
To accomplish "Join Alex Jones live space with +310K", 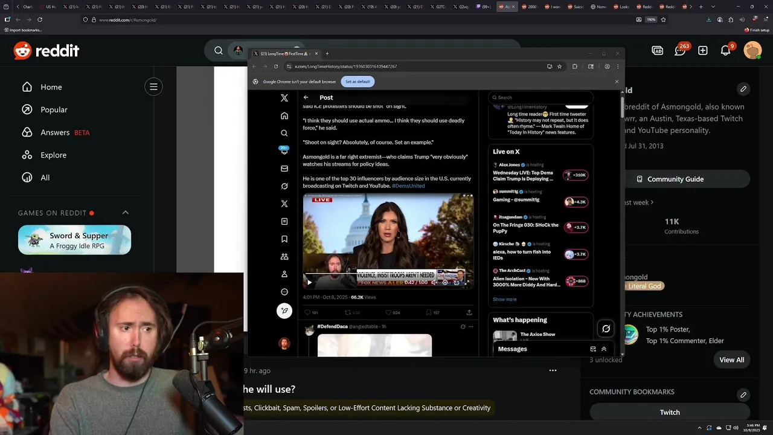I will pyautogui.click(x=576, y=175).
